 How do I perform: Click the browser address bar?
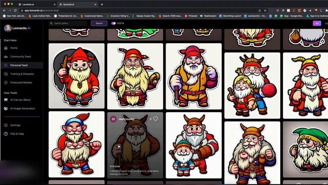pos(138,10)
